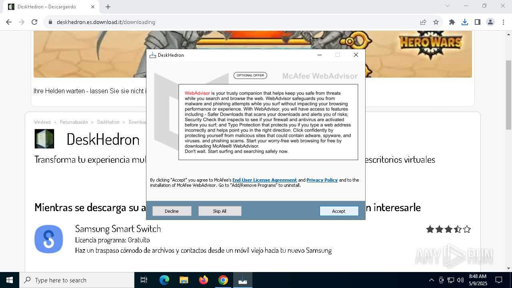Open the Chrome three-dot menu
This screenshot has width=512, height=288.
(x=503, y=22)
